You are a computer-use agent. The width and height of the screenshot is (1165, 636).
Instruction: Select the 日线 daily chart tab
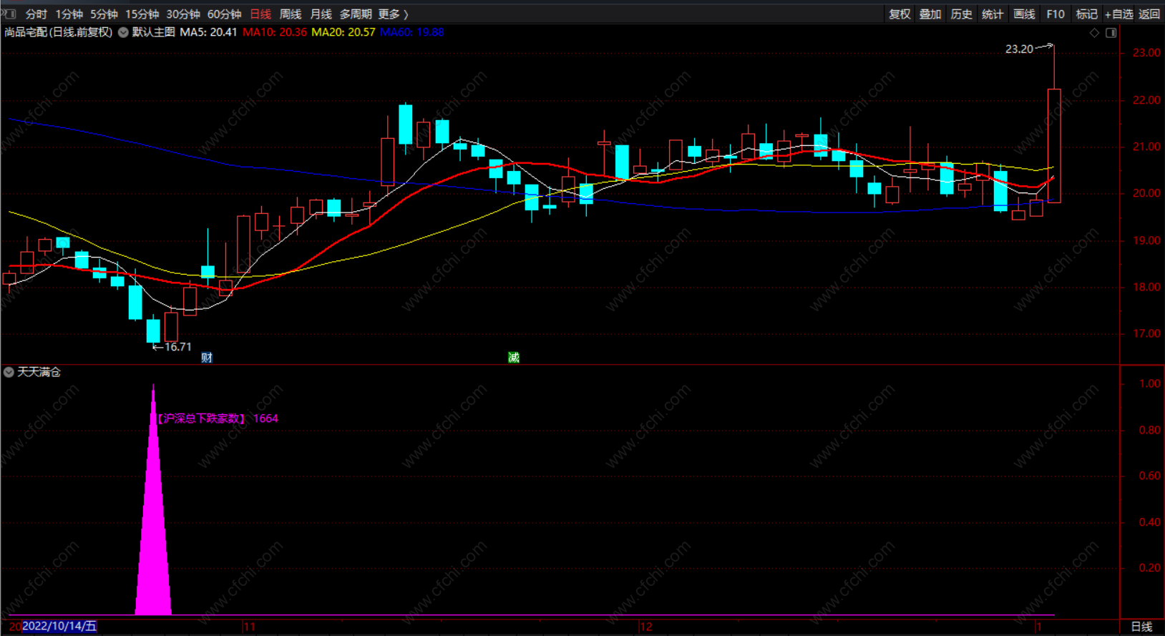pos(260,14)
